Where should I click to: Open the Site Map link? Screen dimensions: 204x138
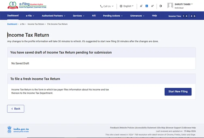tap(161, 128)
